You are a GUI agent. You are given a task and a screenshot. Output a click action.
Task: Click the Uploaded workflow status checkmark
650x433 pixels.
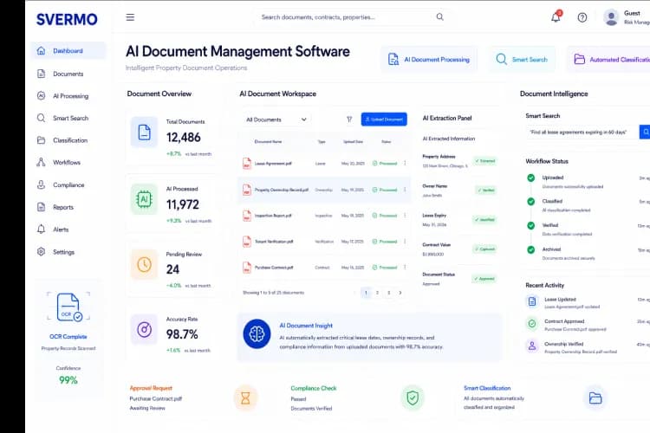pyautogui.click(x=530, y=178)
